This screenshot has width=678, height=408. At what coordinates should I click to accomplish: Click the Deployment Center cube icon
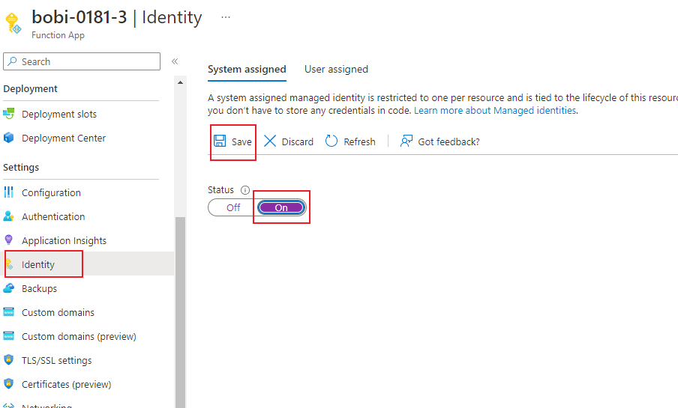9,138
